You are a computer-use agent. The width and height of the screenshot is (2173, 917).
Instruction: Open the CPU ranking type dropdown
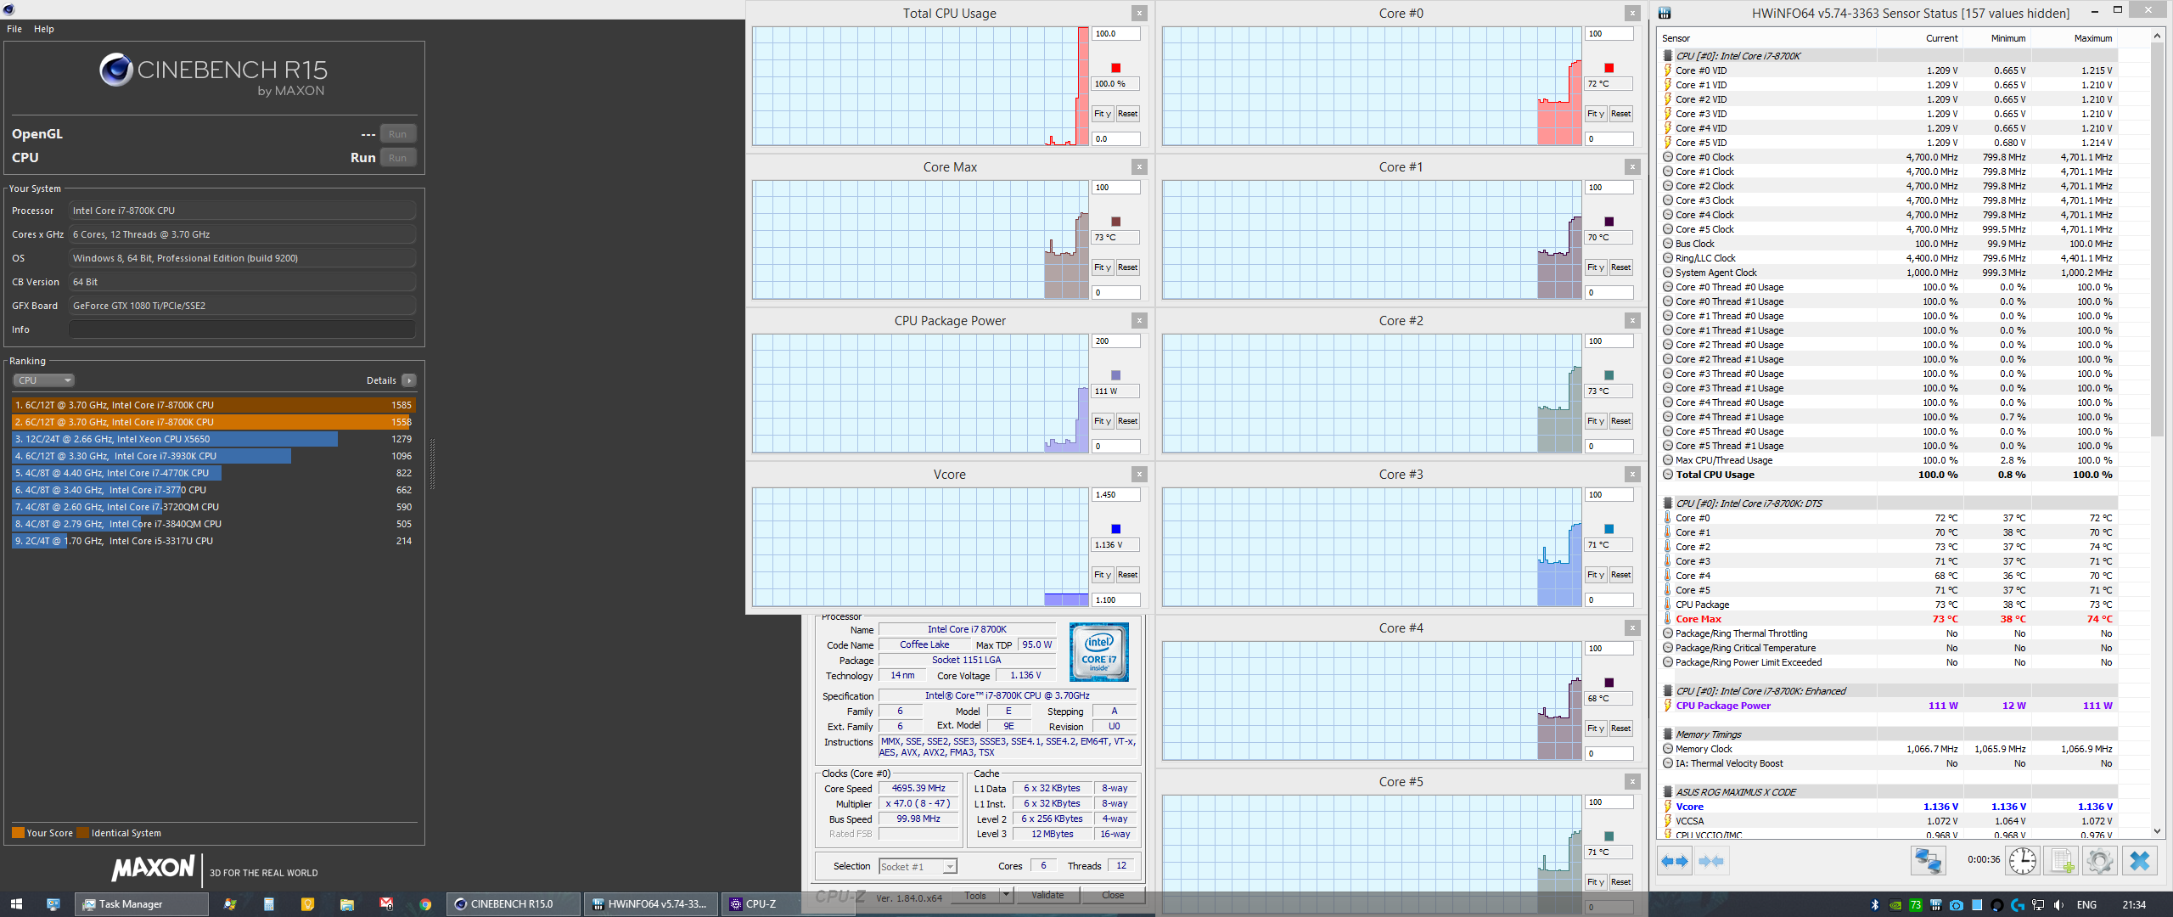[44, 380]
